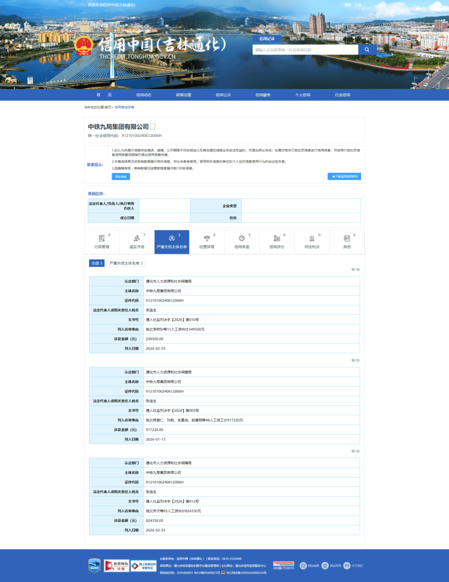Screen dimensions: 449x582
Task: Click the search magnifier button
Action: 367,50
